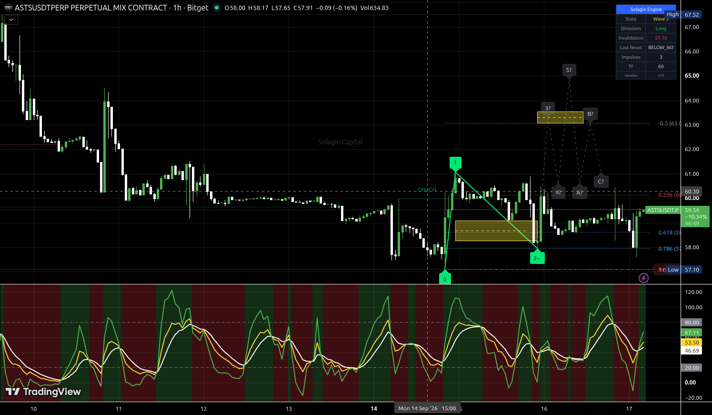The height and width of the screenshot is (415, 712).
Task: Select the green wave 2~ marker
Action: tap(537, 257)
